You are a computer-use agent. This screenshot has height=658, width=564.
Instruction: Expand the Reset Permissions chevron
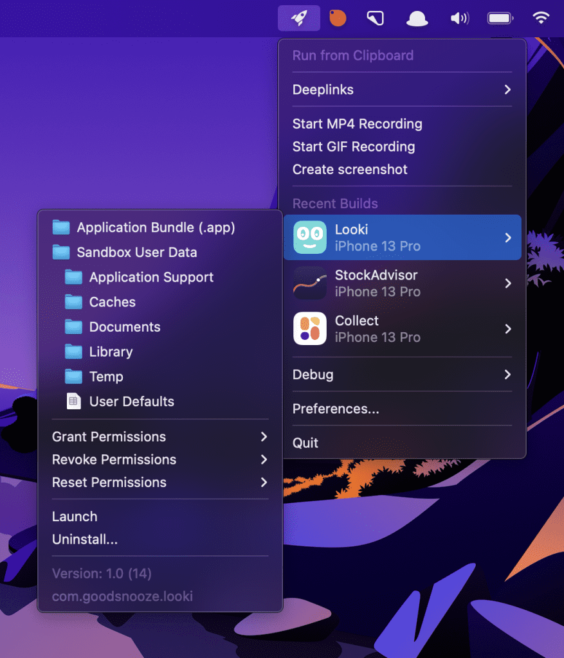[x=264, y=482]
